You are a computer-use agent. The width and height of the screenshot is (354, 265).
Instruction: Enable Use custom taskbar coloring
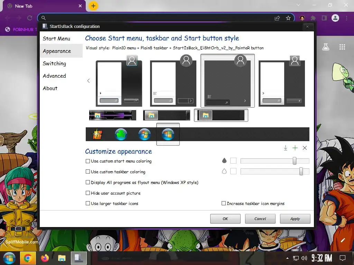(88, 172)
